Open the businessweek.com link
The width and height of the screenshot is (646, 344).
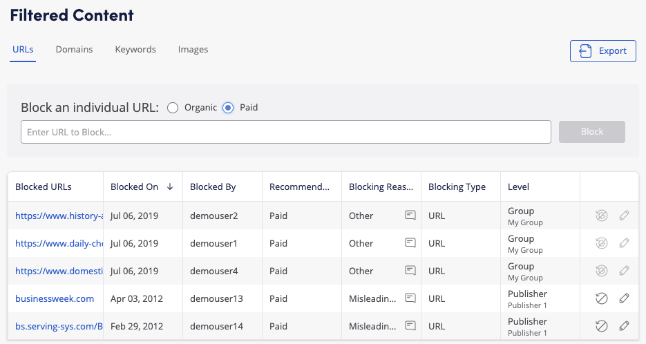55,298
